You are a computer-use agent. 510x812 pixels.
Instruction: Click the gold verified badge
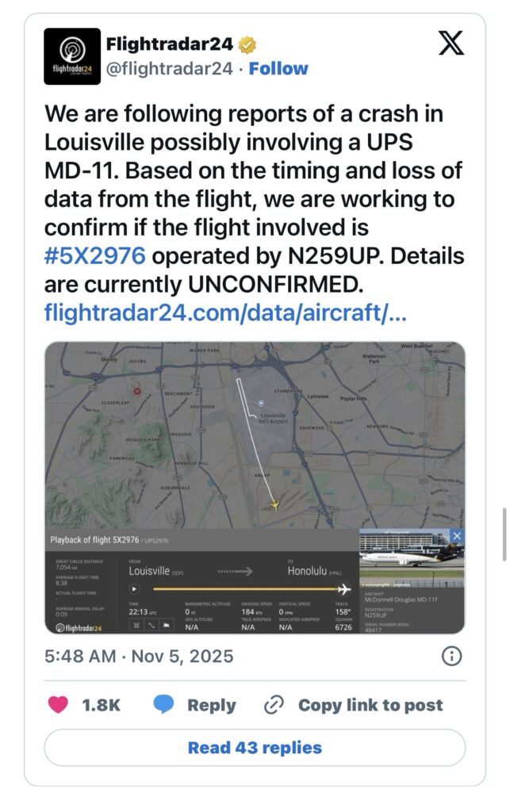click(x=246, y=44)
